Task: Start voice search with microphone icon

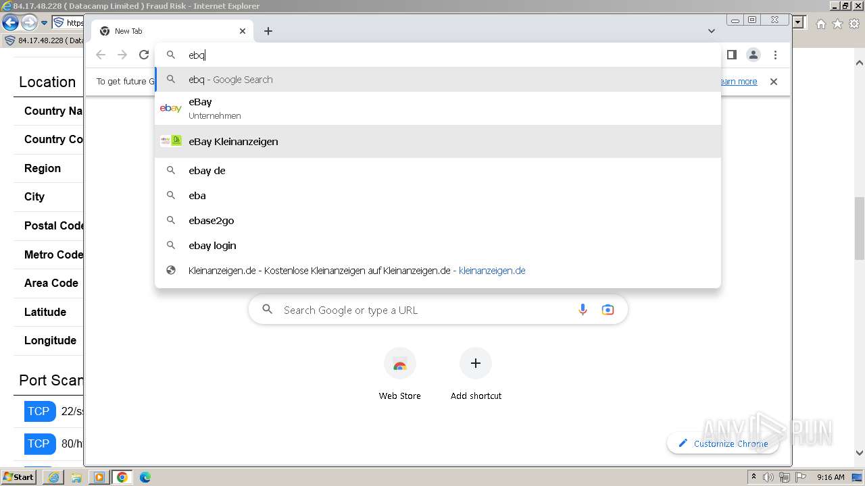Action: 583,310
